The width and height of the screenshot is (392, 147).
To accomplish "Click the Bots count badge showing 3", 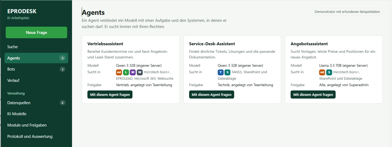I will 63,69.
